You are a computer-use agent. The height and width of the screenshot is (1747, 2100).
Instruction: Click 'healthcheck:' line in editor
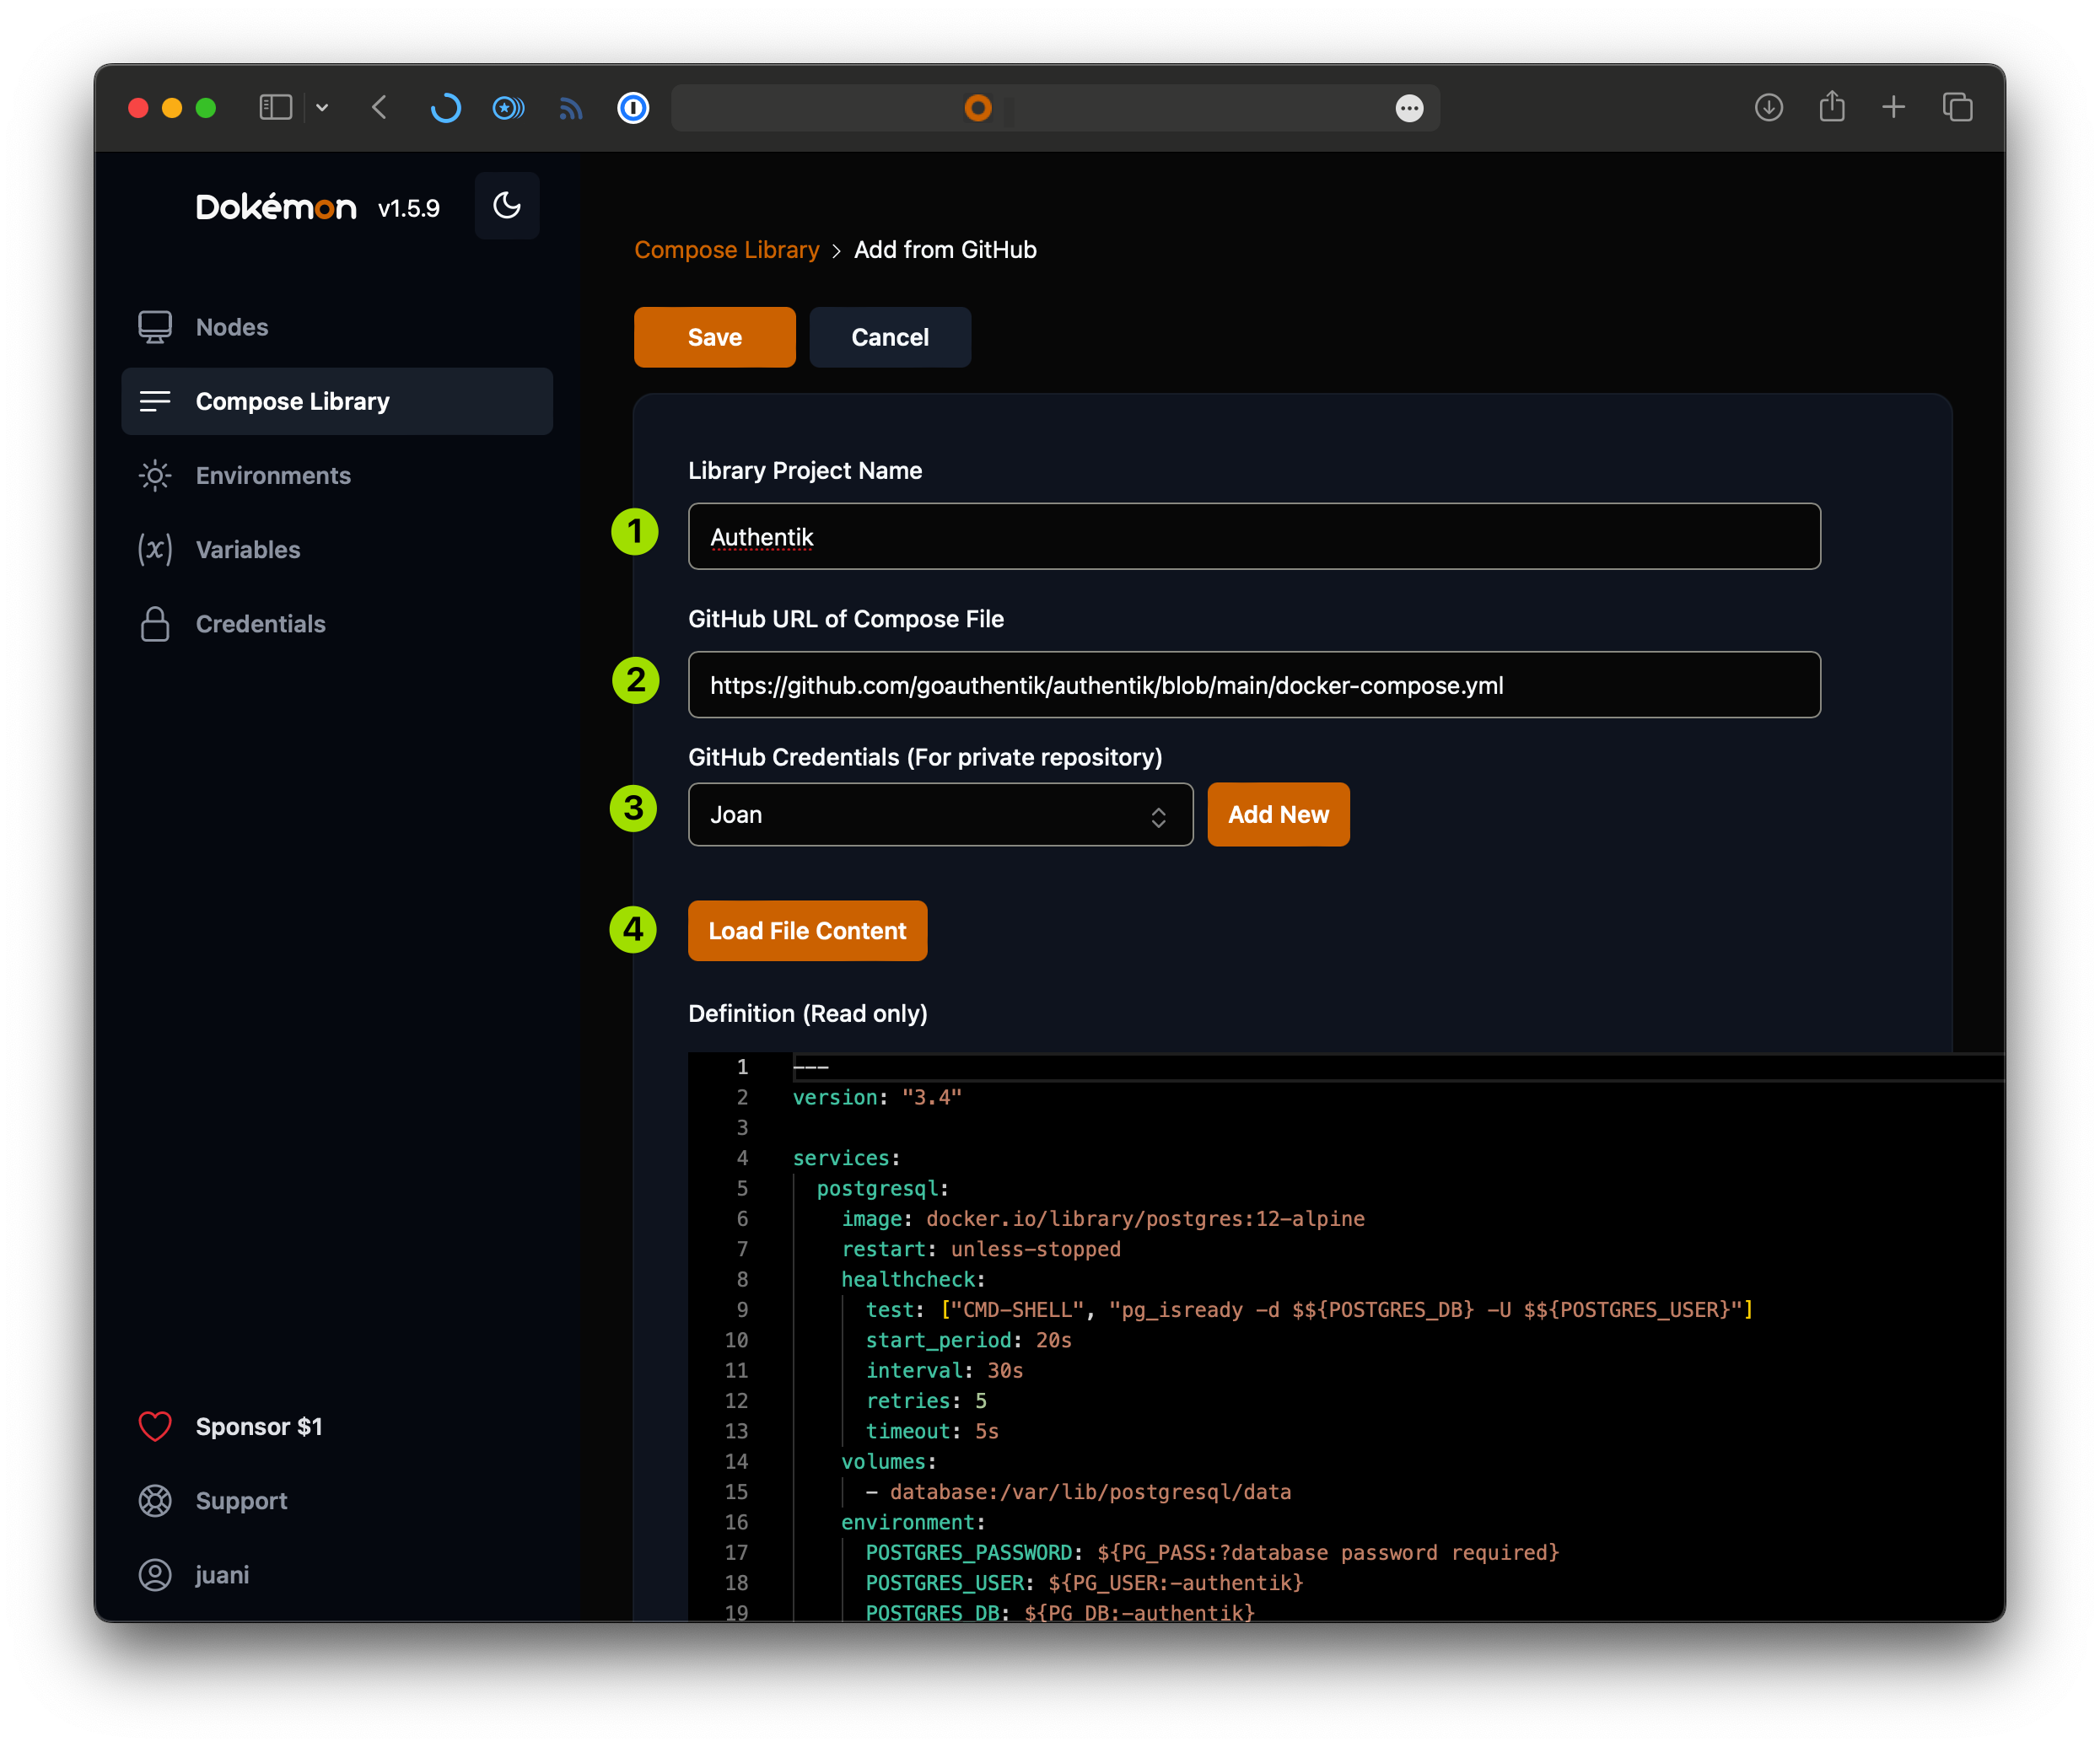(913, 1279)
